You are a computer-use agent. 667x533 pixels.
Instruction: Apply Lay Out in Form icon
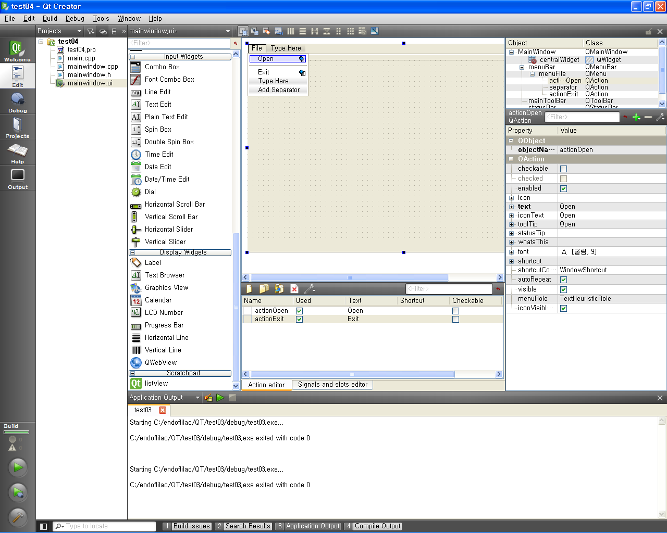coord(339,31)
